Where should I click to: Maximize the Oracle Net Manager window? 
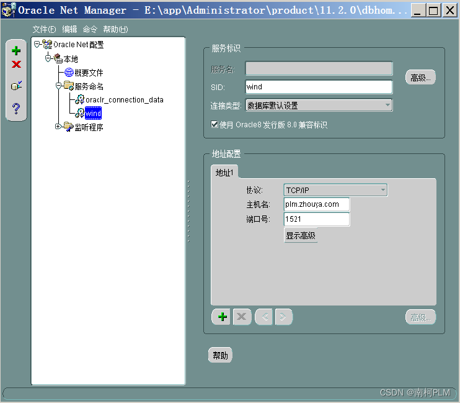point(433,11)
